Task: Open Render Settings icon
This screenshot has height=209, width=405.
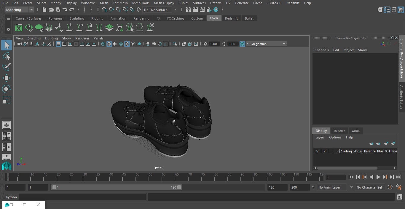Action: 209,10
